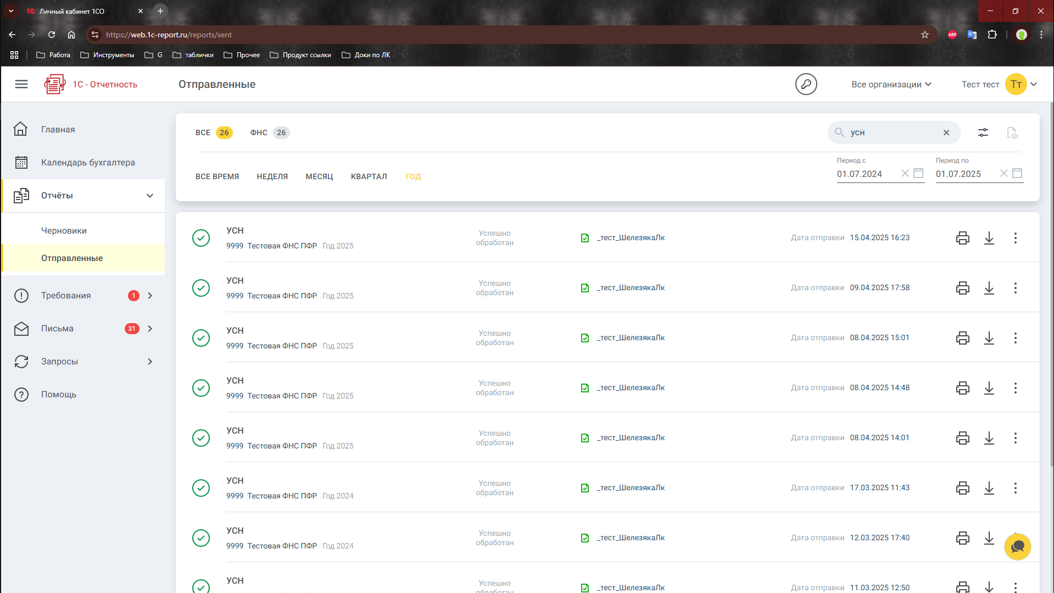The height and width of the screenshot is (593, 1054).
Task: Download the report sent 09.04.2025 17:58
Action: coord(989,288)
